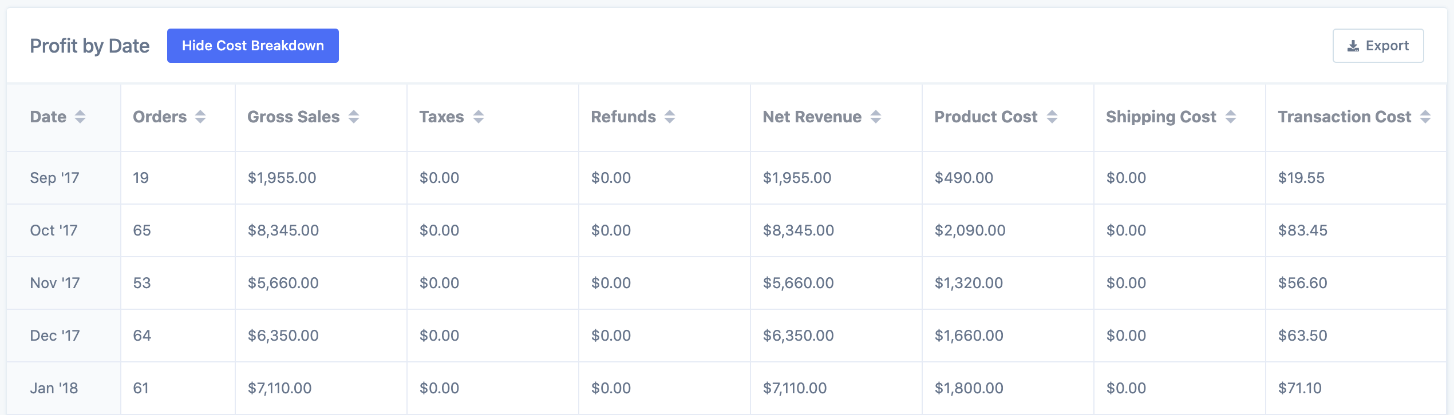Click the Profit by Date heading

click(x=89, y=46)
